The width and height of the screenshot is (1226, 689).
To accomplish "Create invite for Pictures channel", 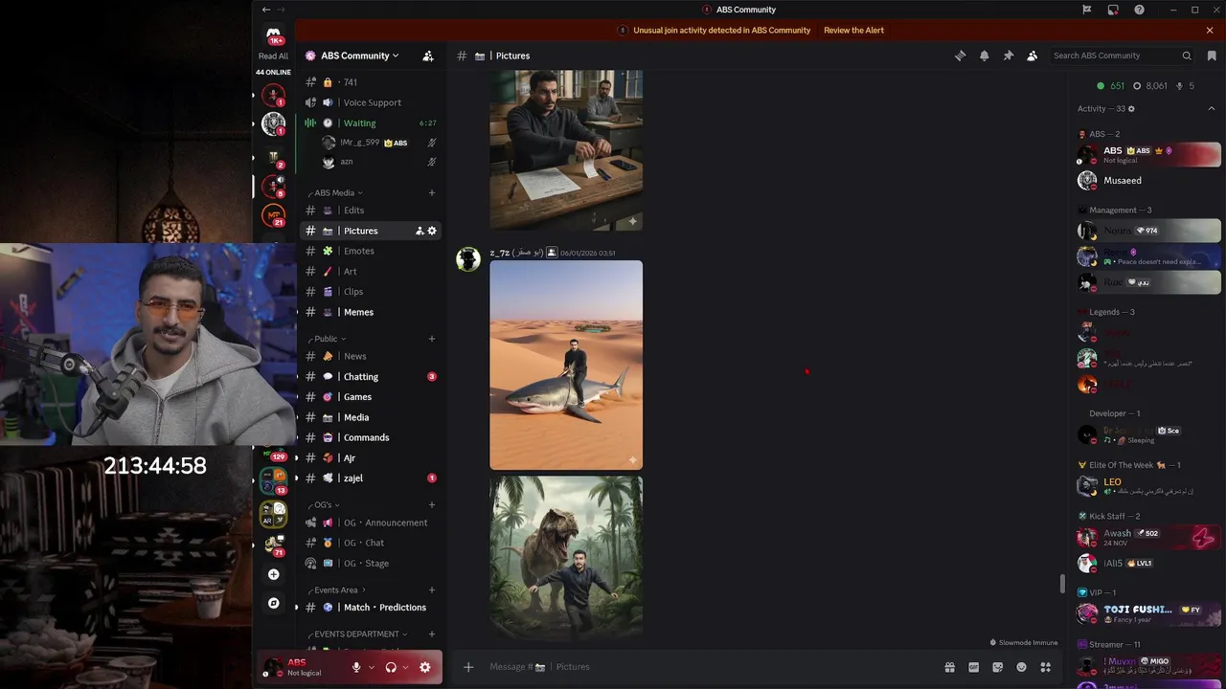I will [x=420, y=231].
